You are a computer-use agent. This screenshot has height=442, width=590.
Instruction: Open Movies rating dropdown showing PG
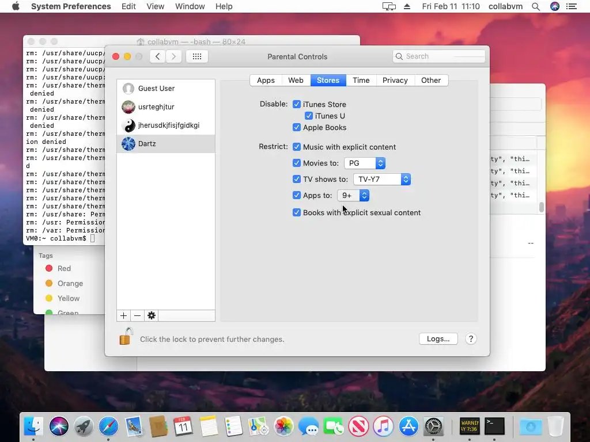click(x=365, y=163)
